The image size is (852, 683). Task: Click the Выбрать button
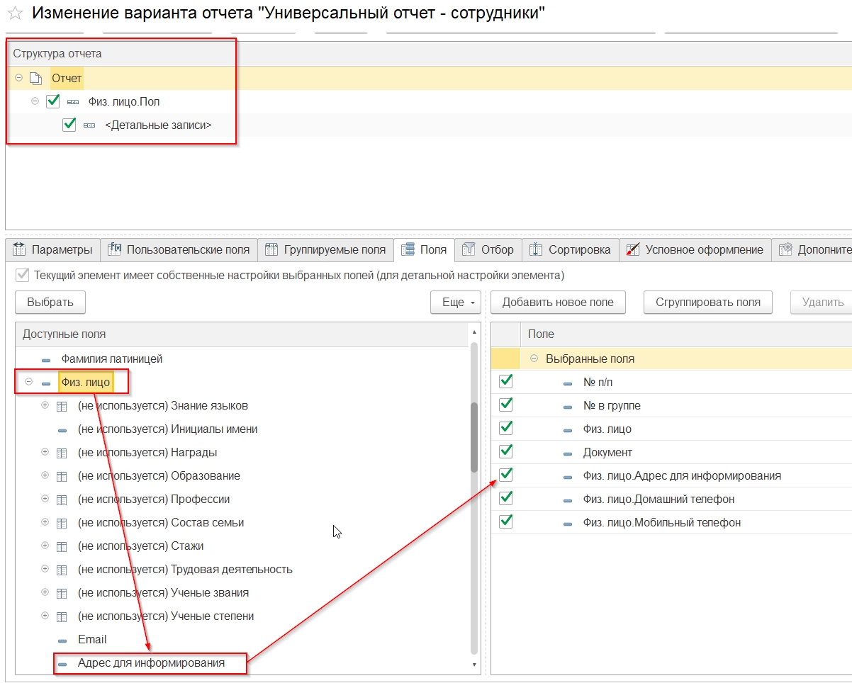pos(50,302)
